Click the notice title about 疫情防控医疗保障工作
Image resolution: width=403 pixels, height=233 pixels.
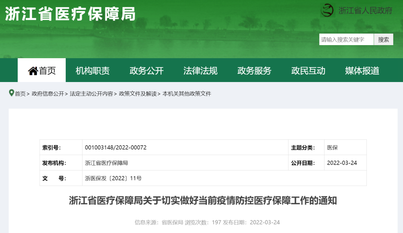tap(203, 200)
